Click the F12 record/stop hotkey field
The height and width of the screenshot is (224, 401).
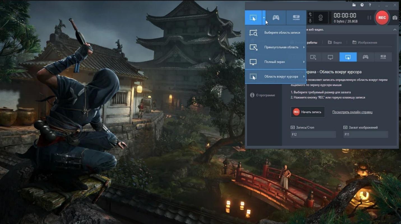(x=313, y=135)
